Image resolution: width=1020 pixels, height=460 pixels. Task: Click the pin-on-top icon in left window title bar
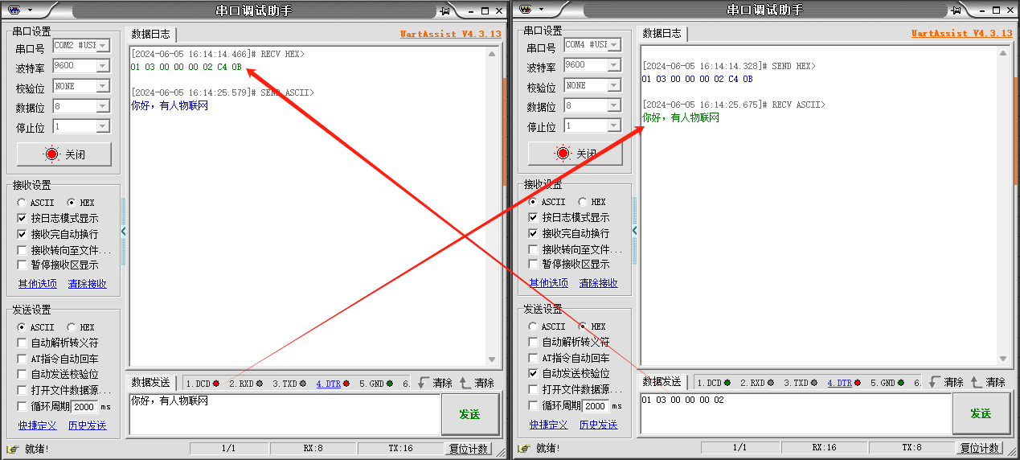point(445,10)
